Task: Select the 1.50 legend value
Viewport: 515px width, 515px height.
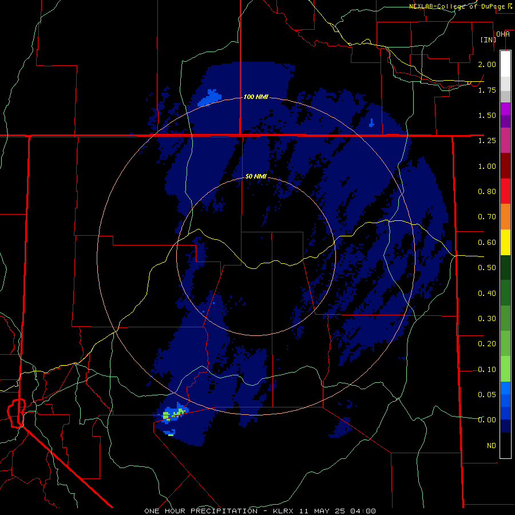Action: [487, 115]
